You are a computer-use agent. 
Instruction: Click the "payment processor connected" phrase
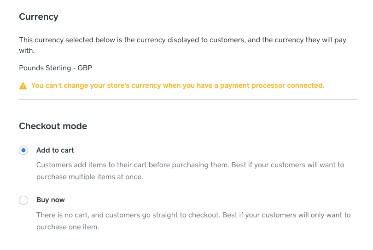tap(272, 85)
